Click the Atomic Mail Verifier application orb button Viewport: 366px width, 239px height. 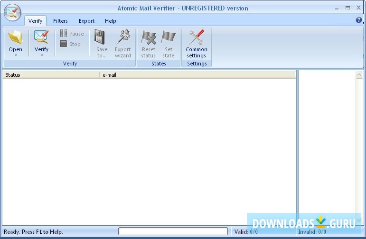(12, 12)
